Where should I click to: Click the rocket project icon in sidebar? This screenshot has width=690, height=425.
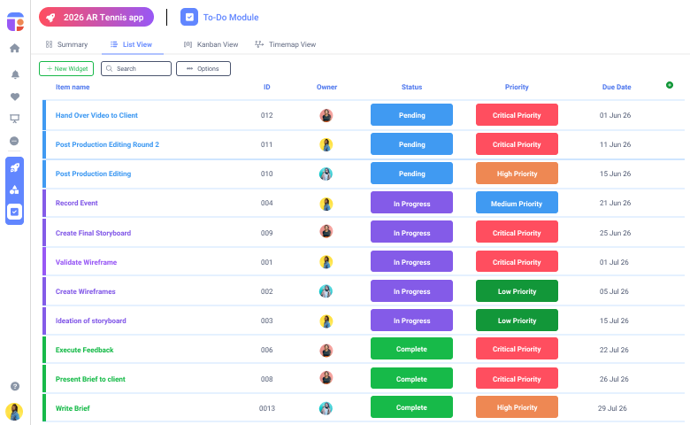14,167
